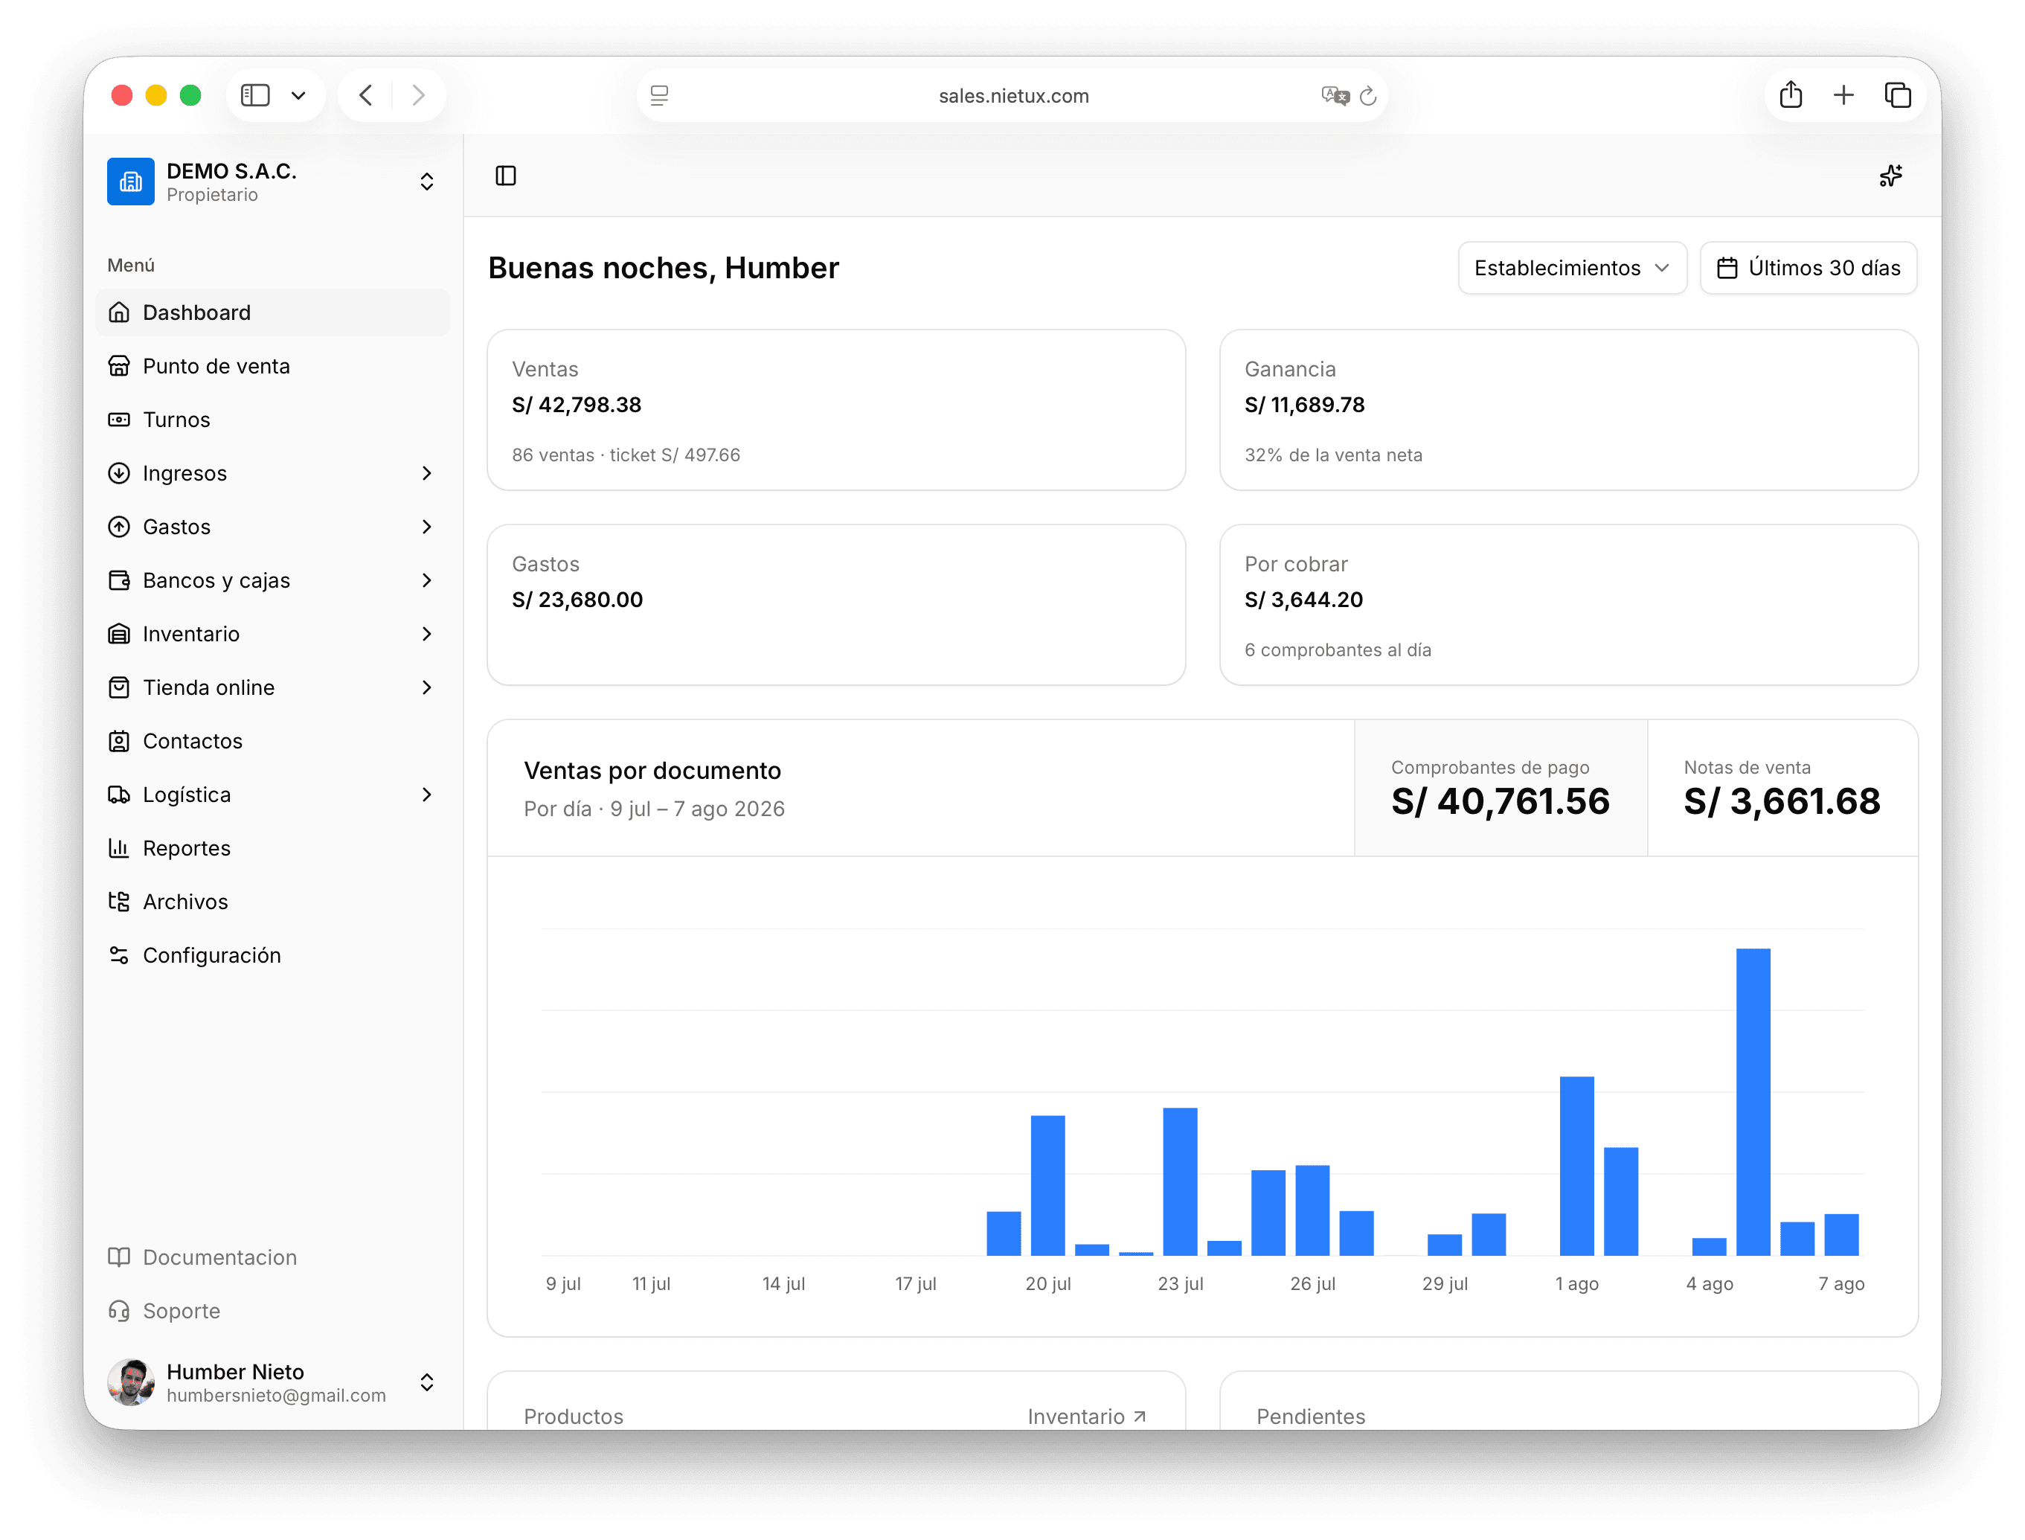
Task: Open Contactos menu item
Action: pyautogui.click(x=272, y=742)
